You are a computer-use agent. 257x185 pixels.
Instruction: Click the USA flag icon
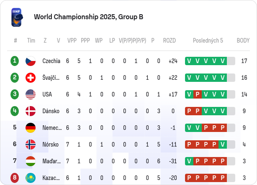pos(31,94)
